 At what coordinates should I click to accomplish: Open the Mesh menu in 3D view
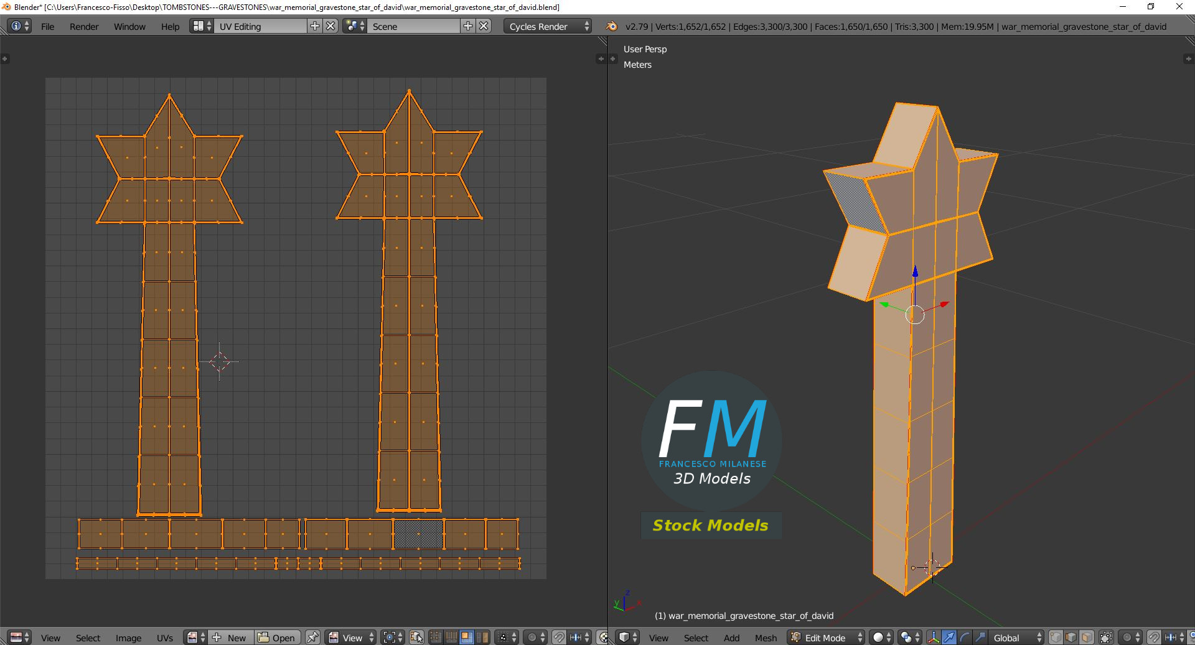click(x=765, y=638)
